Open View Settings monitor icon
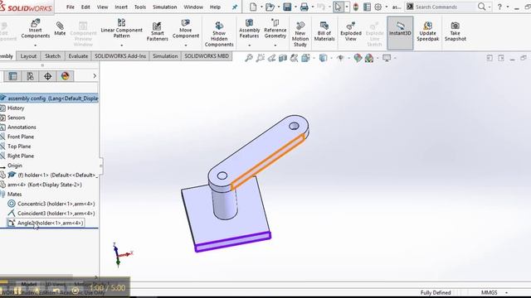Screen dimensions: 531x298 [387, 58]
